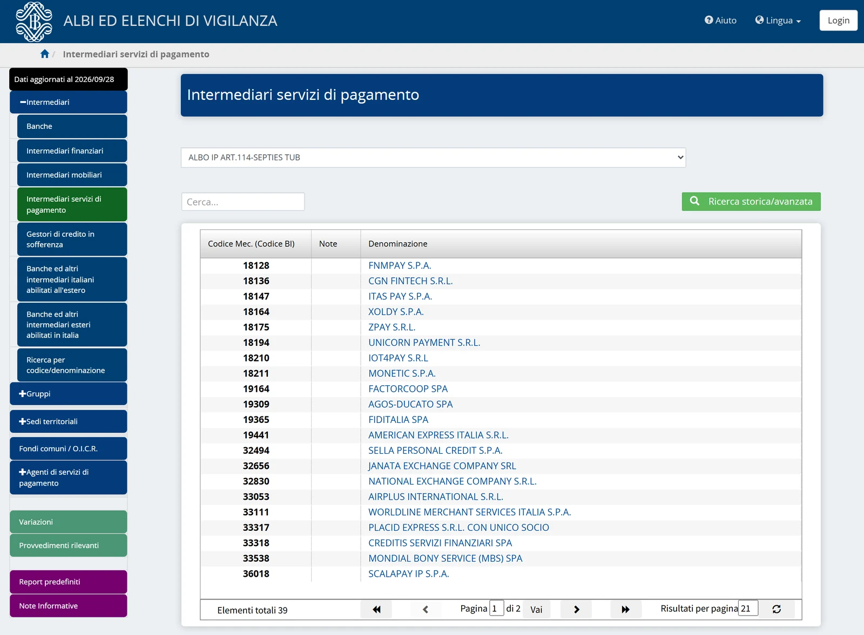Go to the next results page
This screenshot has height=635, width=864.
[576, 610]
